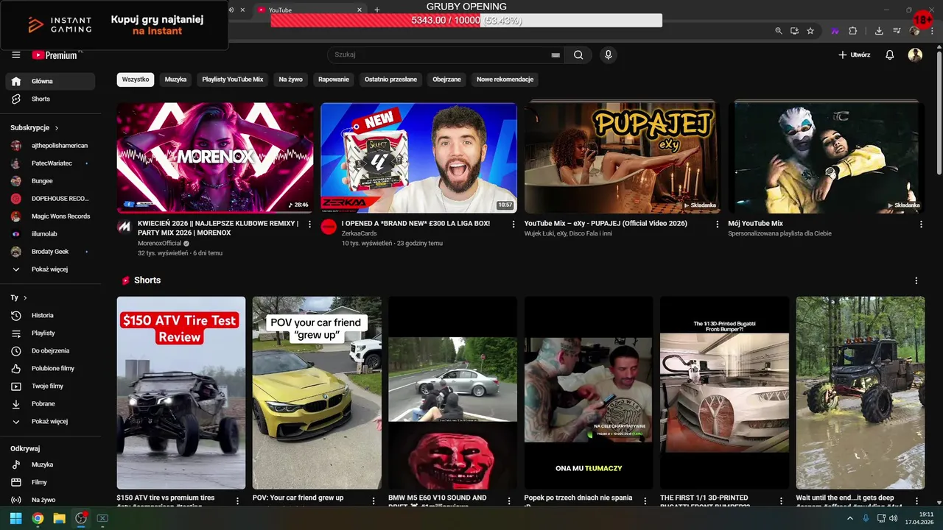Viewport: 943px width, 530px height.
Task: Expand Pokaż więcej under Ty section
Action: (50, 421)
